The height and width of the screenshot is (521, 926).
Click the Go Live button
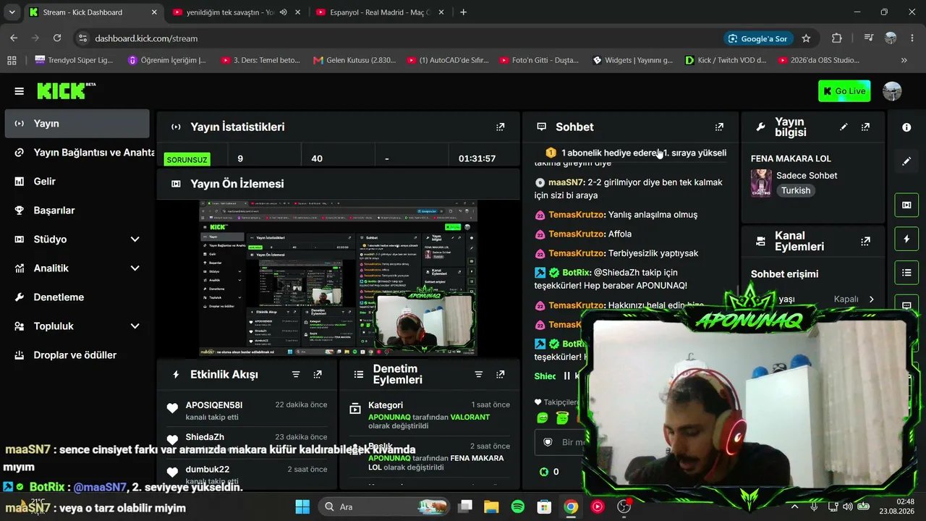pyautogui.click(x=844, y=91)
